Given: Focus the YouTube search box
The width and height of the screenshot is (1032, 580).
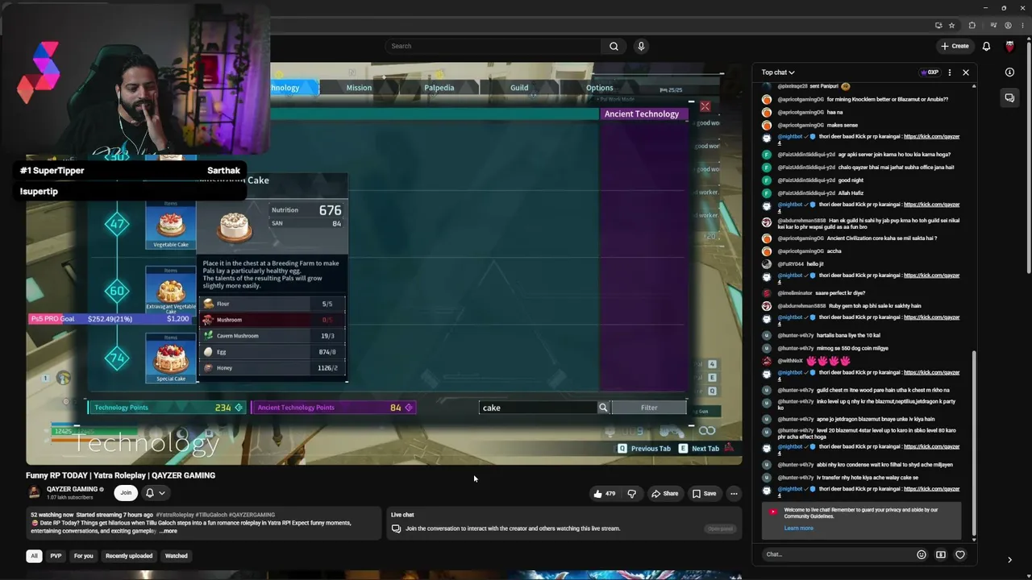Looking at the screenshot, I should [x=494, y=46].
